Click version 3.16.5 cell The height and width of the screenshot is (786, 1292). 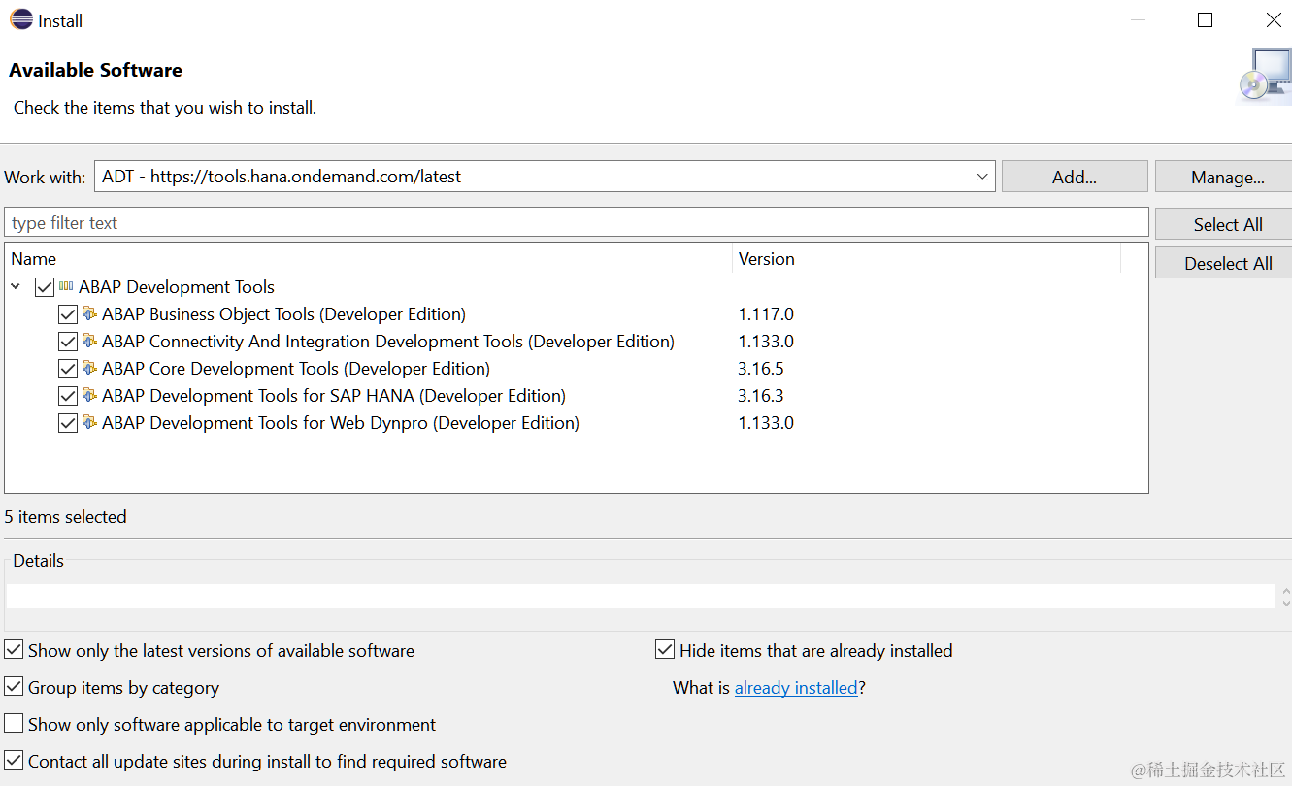tap(761, 369)
